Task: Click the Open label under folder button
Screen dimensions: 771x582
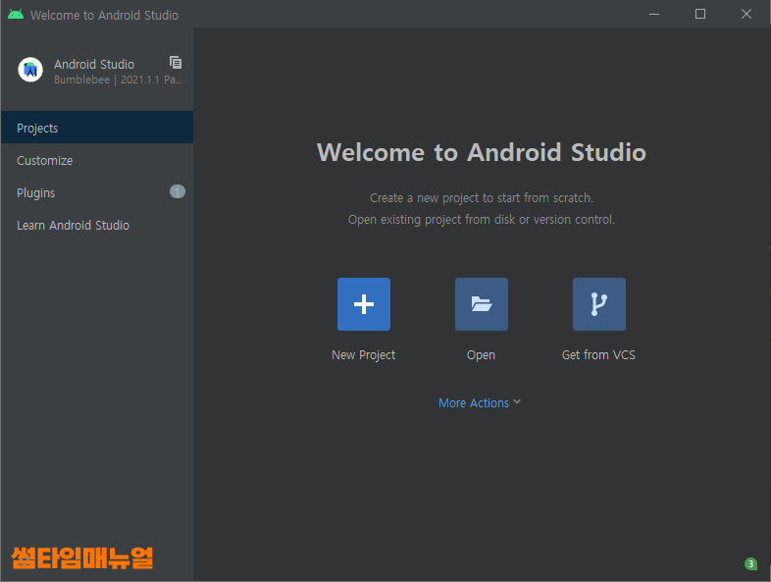Action: (481, 355)
